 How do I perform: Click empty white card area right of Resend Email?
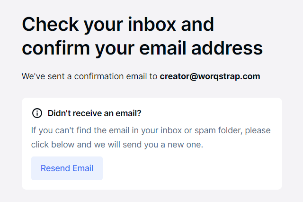click(x=189, y=168)
